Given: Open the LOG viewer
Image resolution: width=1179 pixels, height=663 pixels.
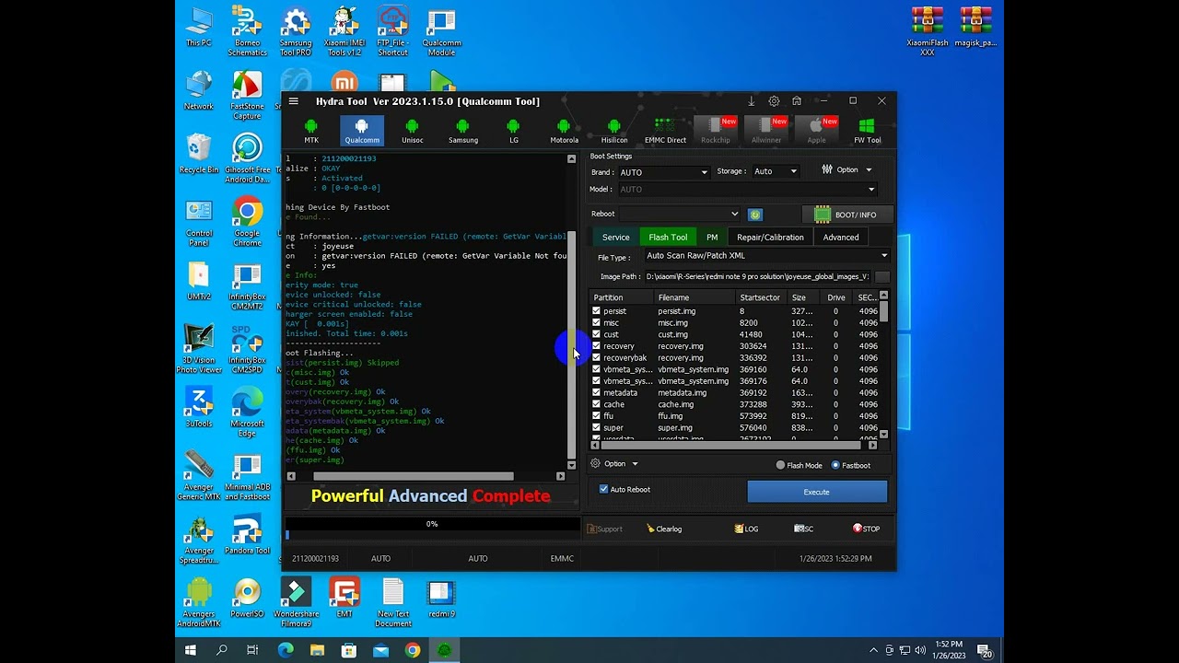Looking at the screenshot, I should click(746, 529).
